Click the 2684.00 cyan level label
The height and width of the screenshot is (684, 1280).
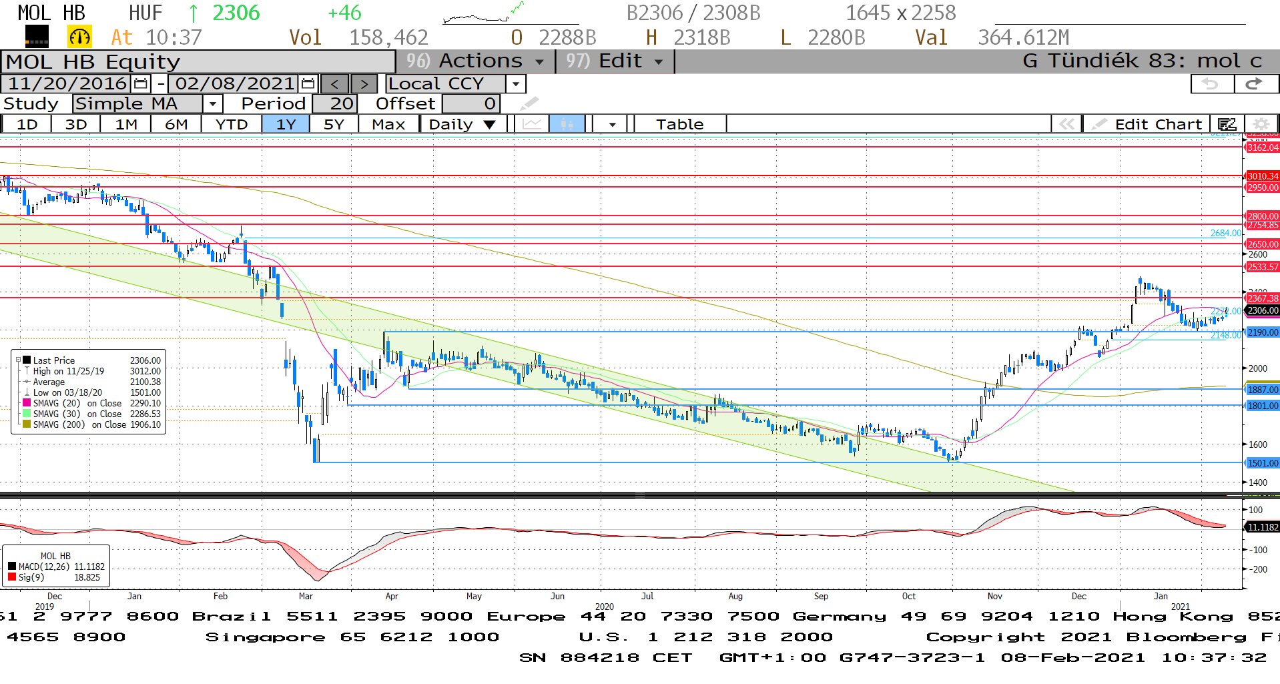point(1227,233)
